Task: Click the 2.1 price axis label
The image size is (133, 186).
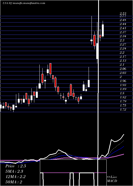Action: point(122,65)
